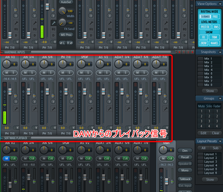Viewport: 223px width, 192px height.
Task: Expand AN 1/2 software playback channel arrow
Action: coord(17,128)
